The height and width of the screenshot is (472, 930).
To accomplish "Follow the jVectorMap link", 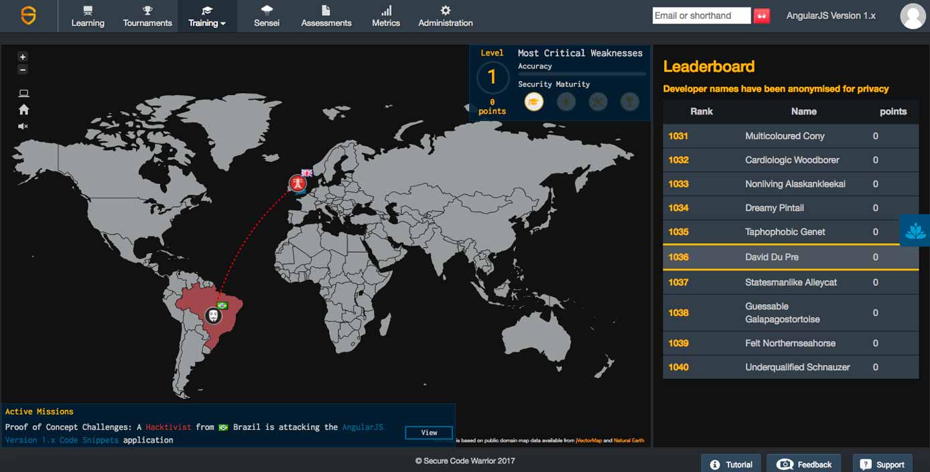I will [x=589, y=441].
